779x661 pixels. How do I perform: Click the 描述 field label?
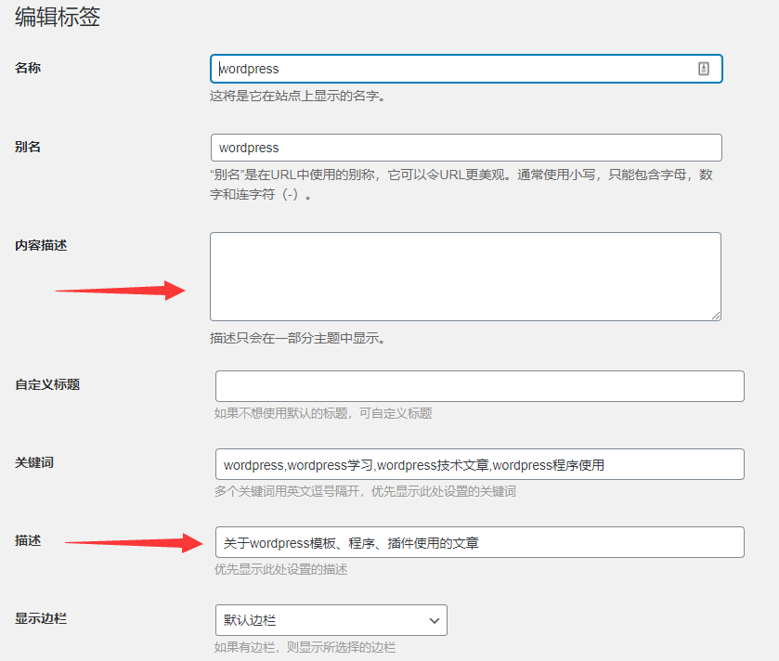click(x=28, y=540)
